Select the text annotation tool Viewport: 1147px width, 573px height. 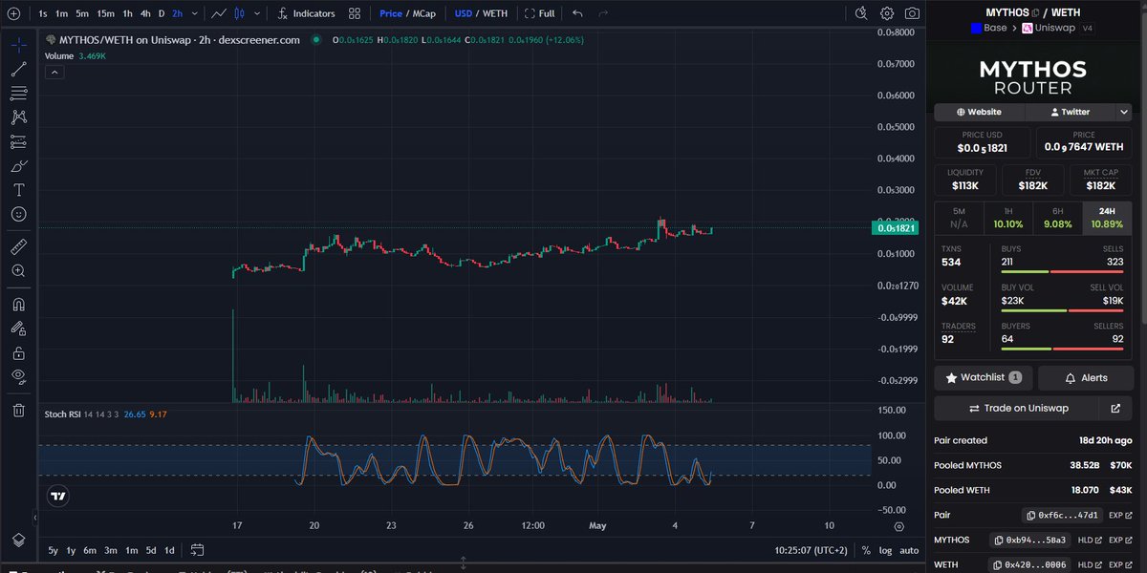pos(18,190)
